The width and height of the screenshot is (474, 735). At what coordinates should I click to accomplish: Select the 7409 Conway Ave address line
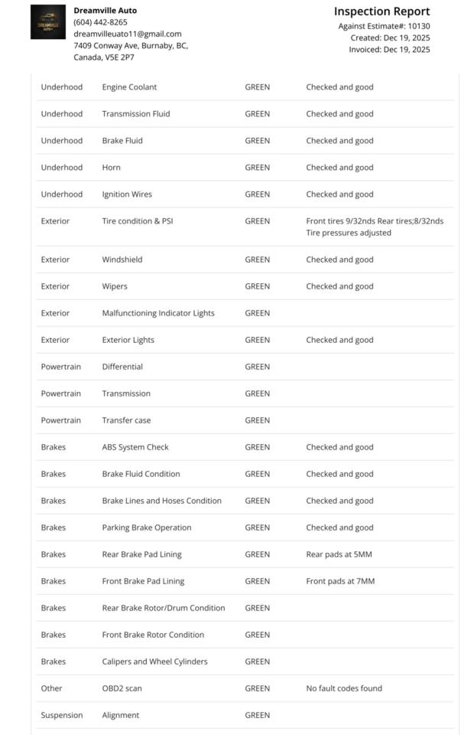pos(130,45)
